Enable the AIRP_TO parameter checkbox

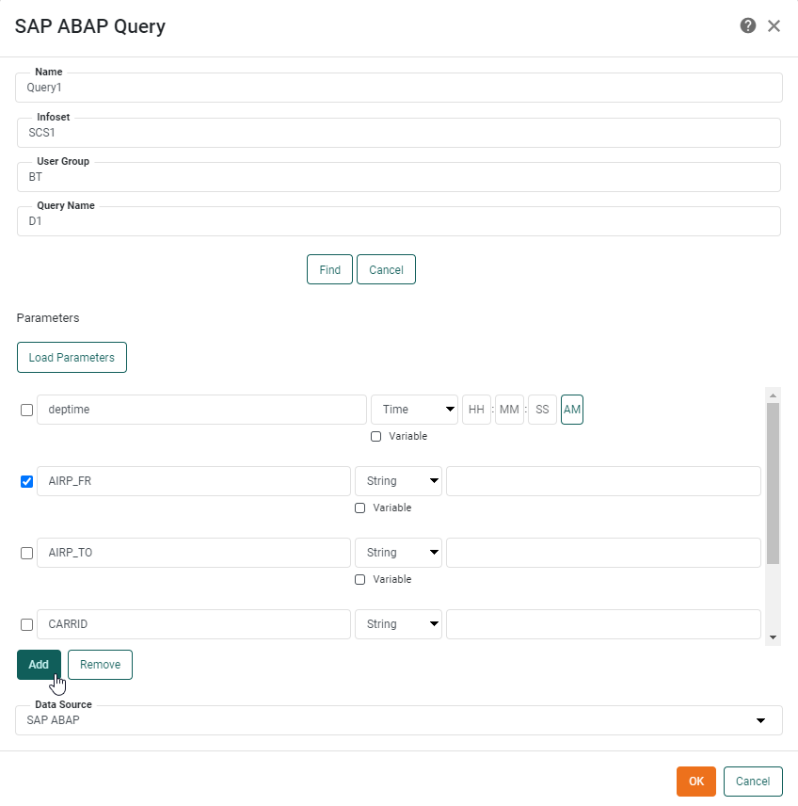(x=26, y=553)
